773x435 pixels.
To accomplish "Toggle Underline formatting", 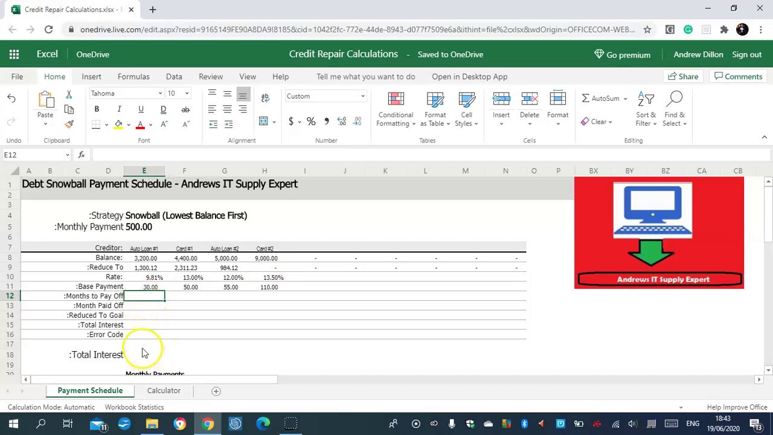I will point(141,109).
